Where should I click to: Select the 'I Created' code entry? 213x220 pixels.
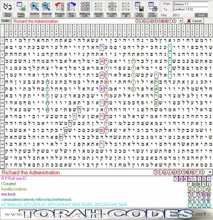tap(8, 184)
